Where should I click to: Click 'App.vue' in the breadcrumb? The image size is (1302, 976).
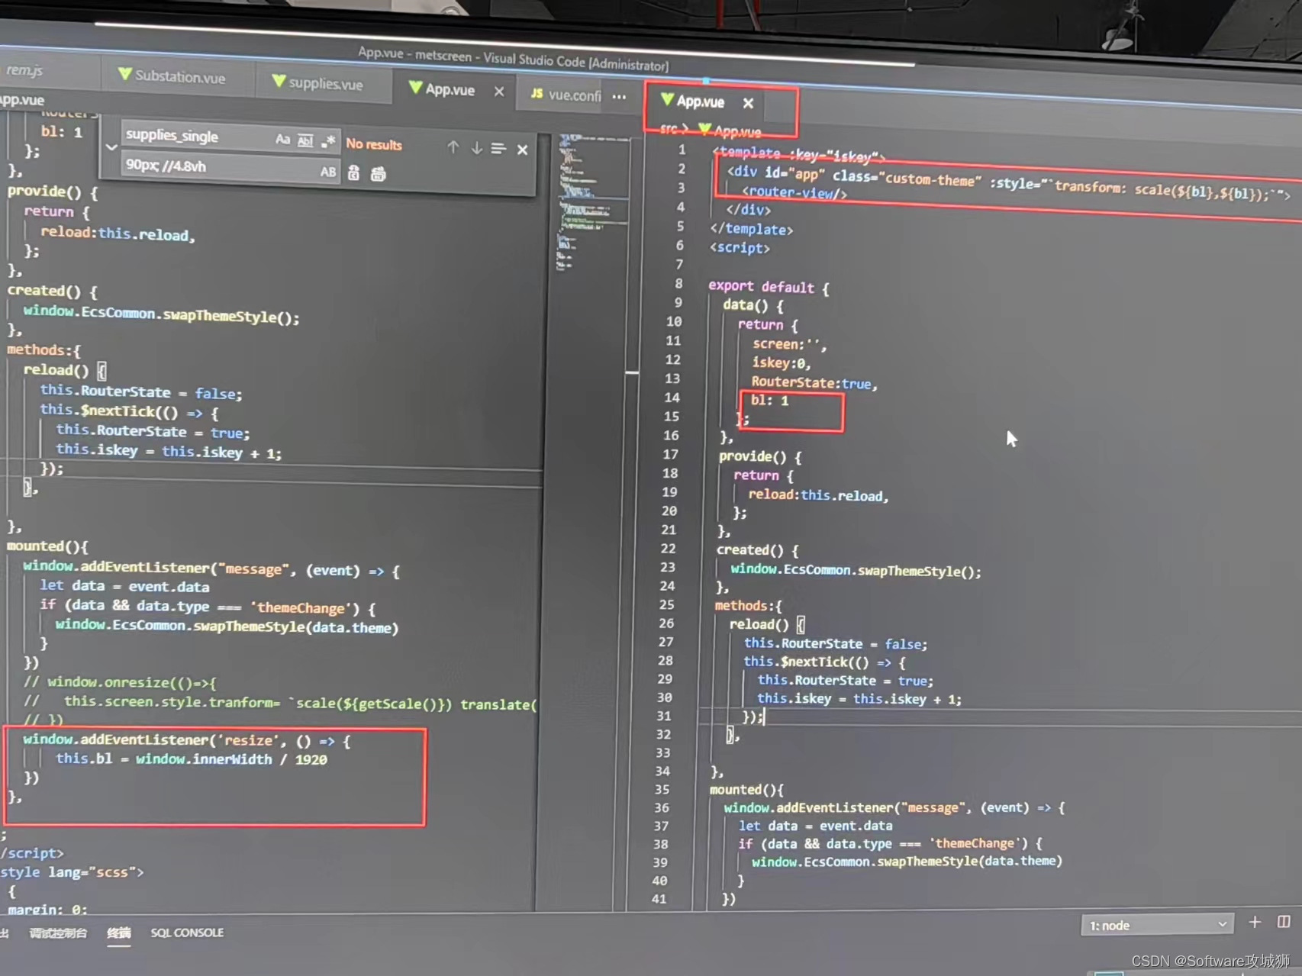[736, 131]
